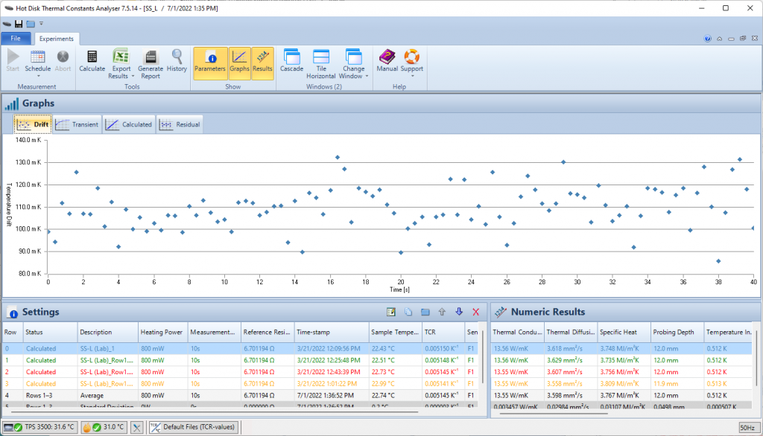
Task: Open the History magnifier tool
Action: pyautogui.click(x=177, y=61)
